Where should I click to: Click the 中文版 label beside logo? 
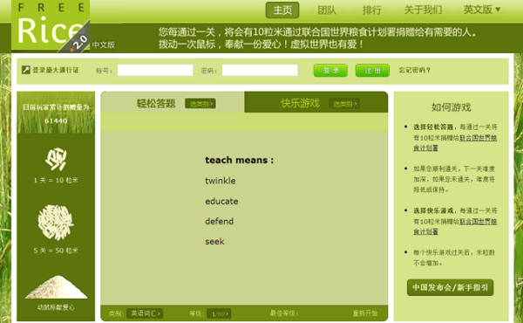(x=104, y=45)
